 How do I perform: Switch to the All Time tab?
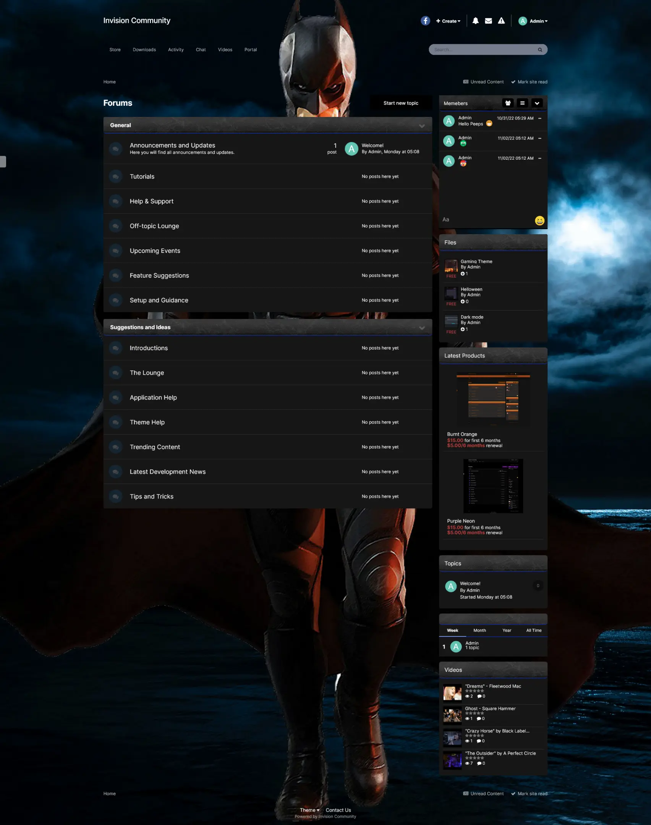coord(534,630)
